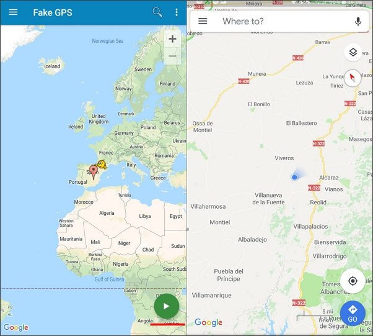373x336 pixels.
Task: Open the map layers button
Action: [x=353, y=52]
